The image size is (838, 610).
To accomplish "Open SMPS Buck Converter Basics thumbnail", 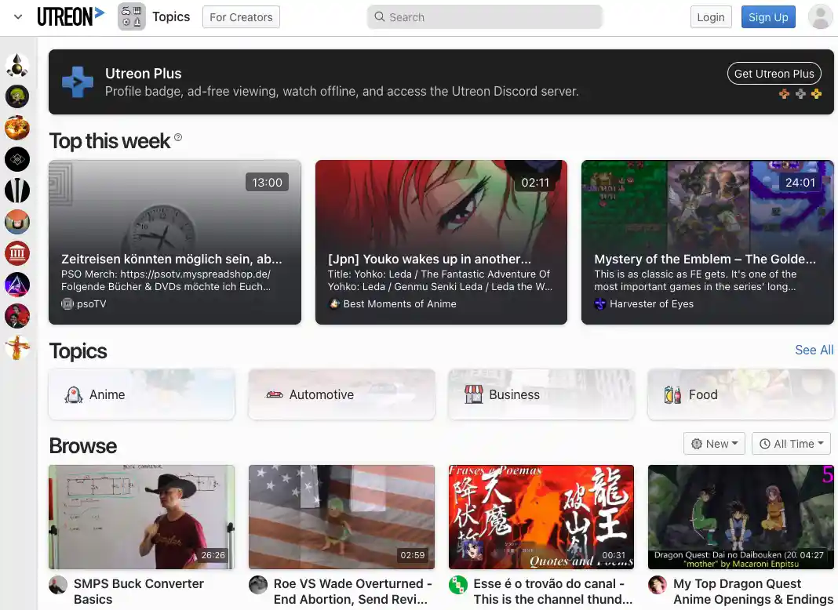I will click(141, 517).
